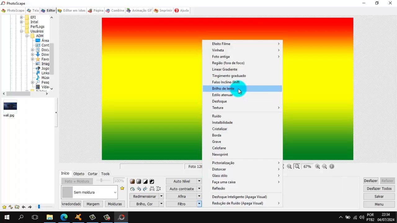Switch to the Tools tab
The height and width of the screenshot is (223, 397).
[x=105, y=174]
